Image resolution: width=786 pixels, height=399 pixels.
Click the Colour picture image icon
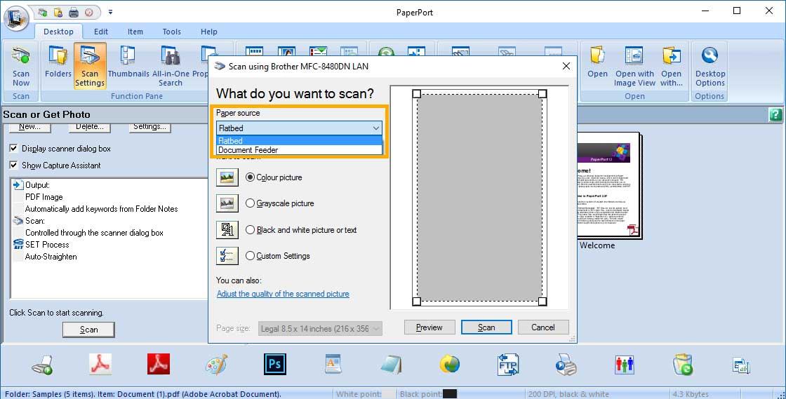(227, 177)
